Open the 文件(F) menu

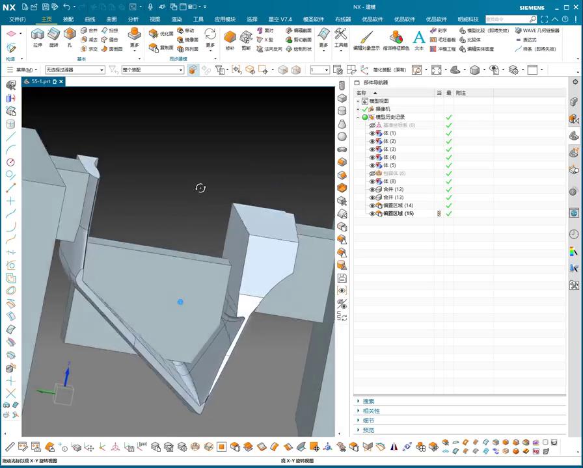(x=18, y=19)
